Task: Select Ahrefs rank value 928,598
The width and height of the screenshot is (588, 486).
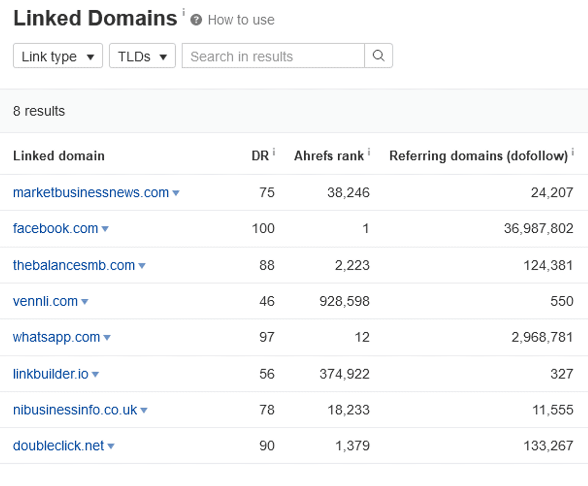Action: 345,301
